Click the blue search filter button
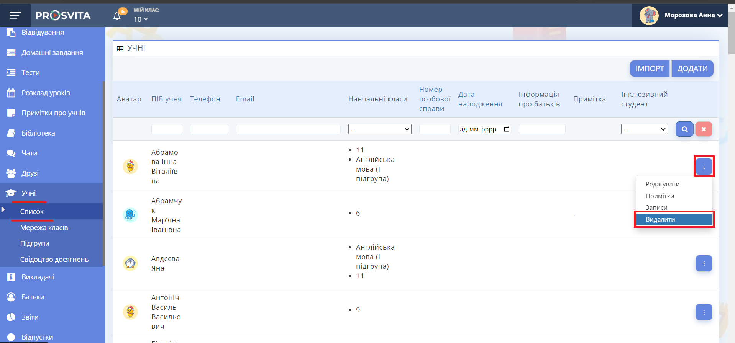 [x=684, y=129]
